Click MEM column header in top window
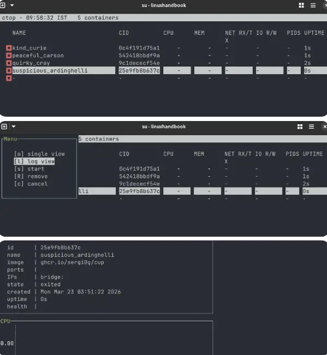Screen dimensions: 327x355 coord(199,33)
